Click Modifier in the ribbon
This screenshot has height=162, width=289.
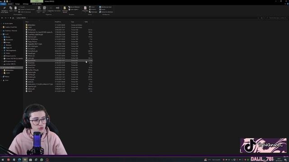coord(93,9)
